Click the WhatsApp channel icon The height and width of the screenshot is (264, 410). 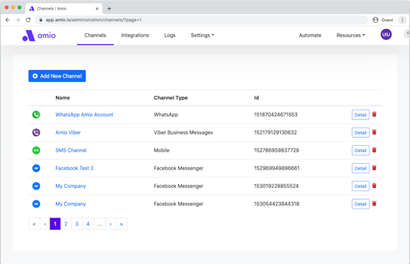click(36, 115)
